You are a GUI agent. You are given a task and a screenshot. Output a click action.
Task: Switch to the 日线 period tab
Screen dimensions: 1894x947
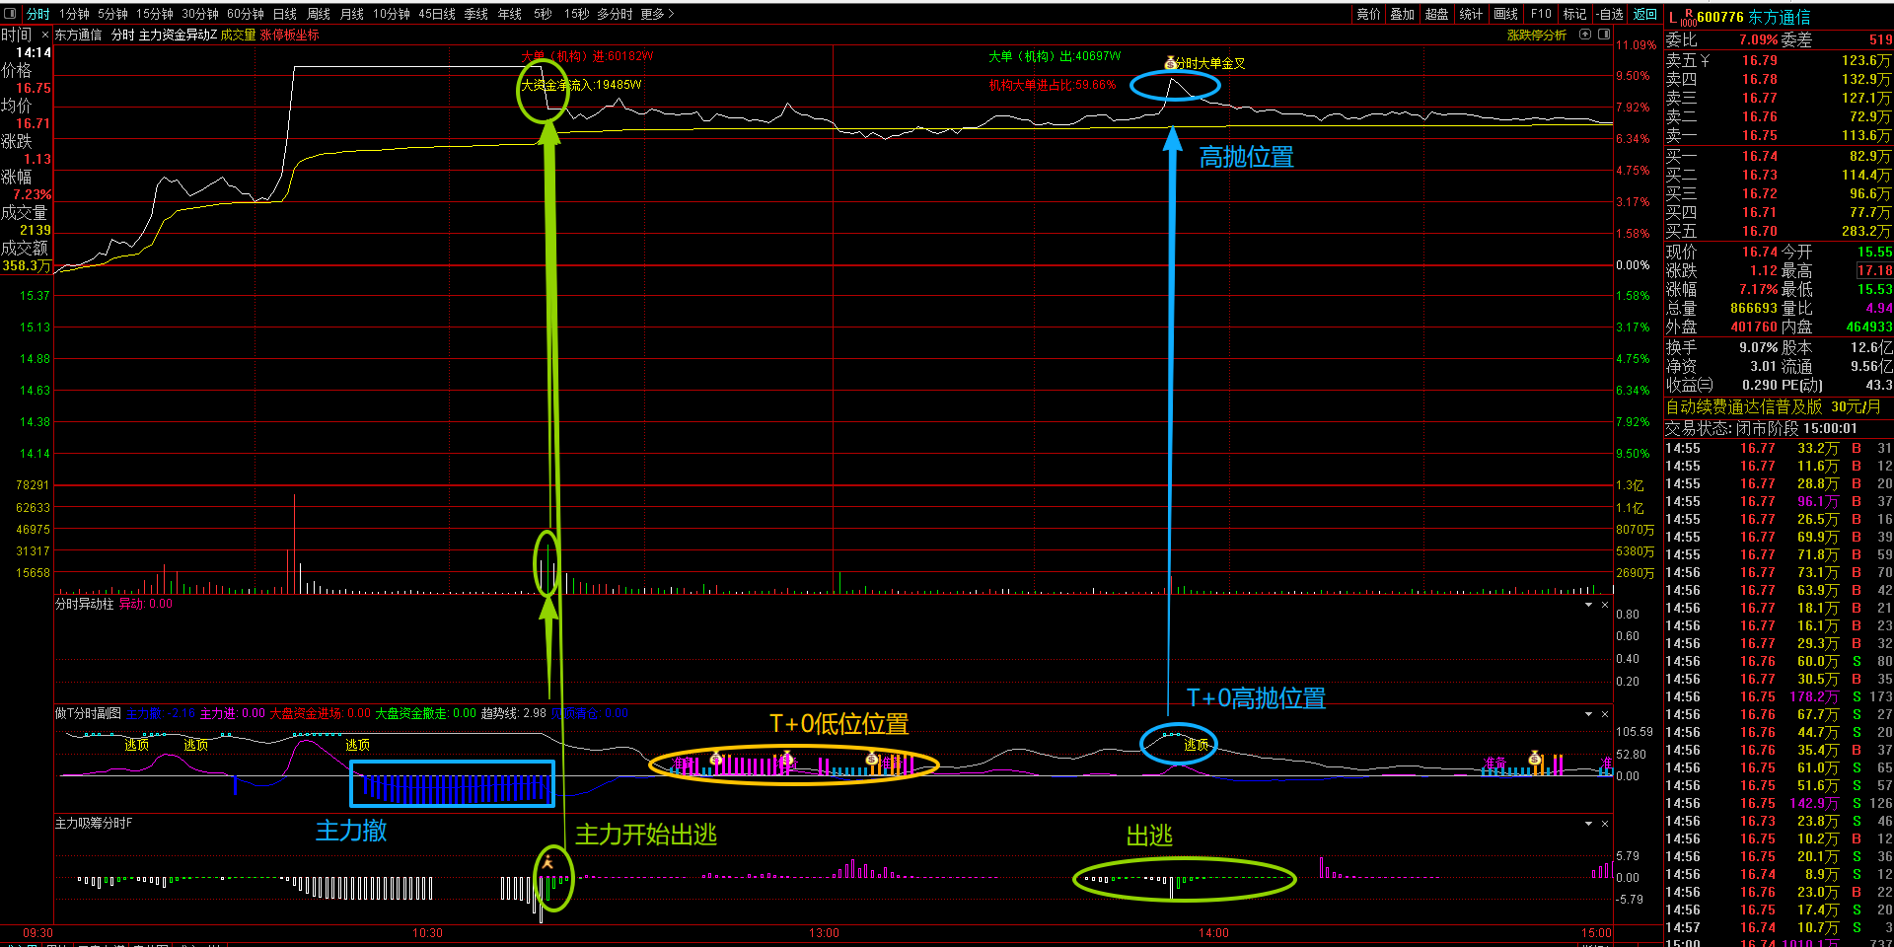285,14
